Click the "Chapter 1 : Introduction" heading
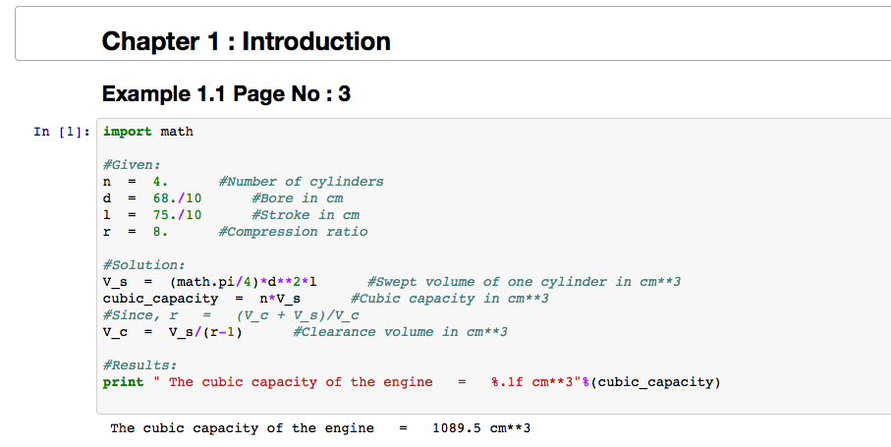Screen dimensions: 891x447 [x=246, y=41]
